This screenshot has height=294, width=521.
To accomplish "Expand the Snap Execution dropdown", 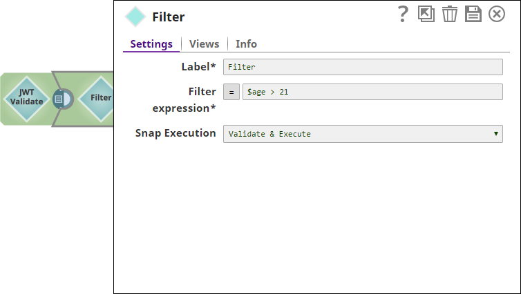I will pos(363,134).
